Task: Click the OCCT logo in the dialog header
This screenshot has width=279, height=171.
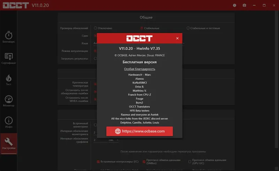Action: coord(139,38)
